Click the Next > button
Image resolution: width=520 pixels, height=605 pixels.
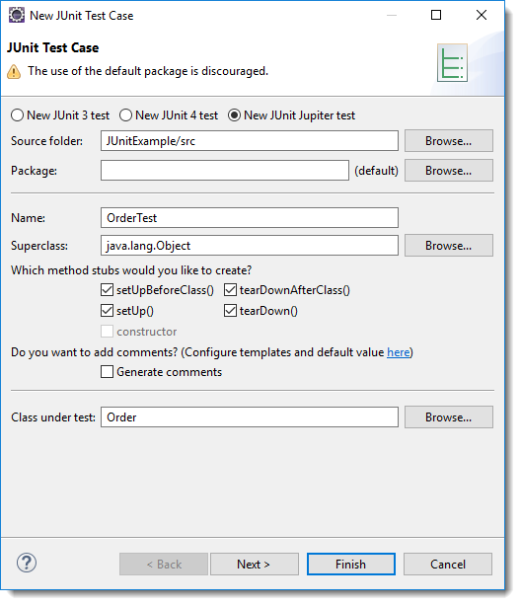(x=255, y=565)
